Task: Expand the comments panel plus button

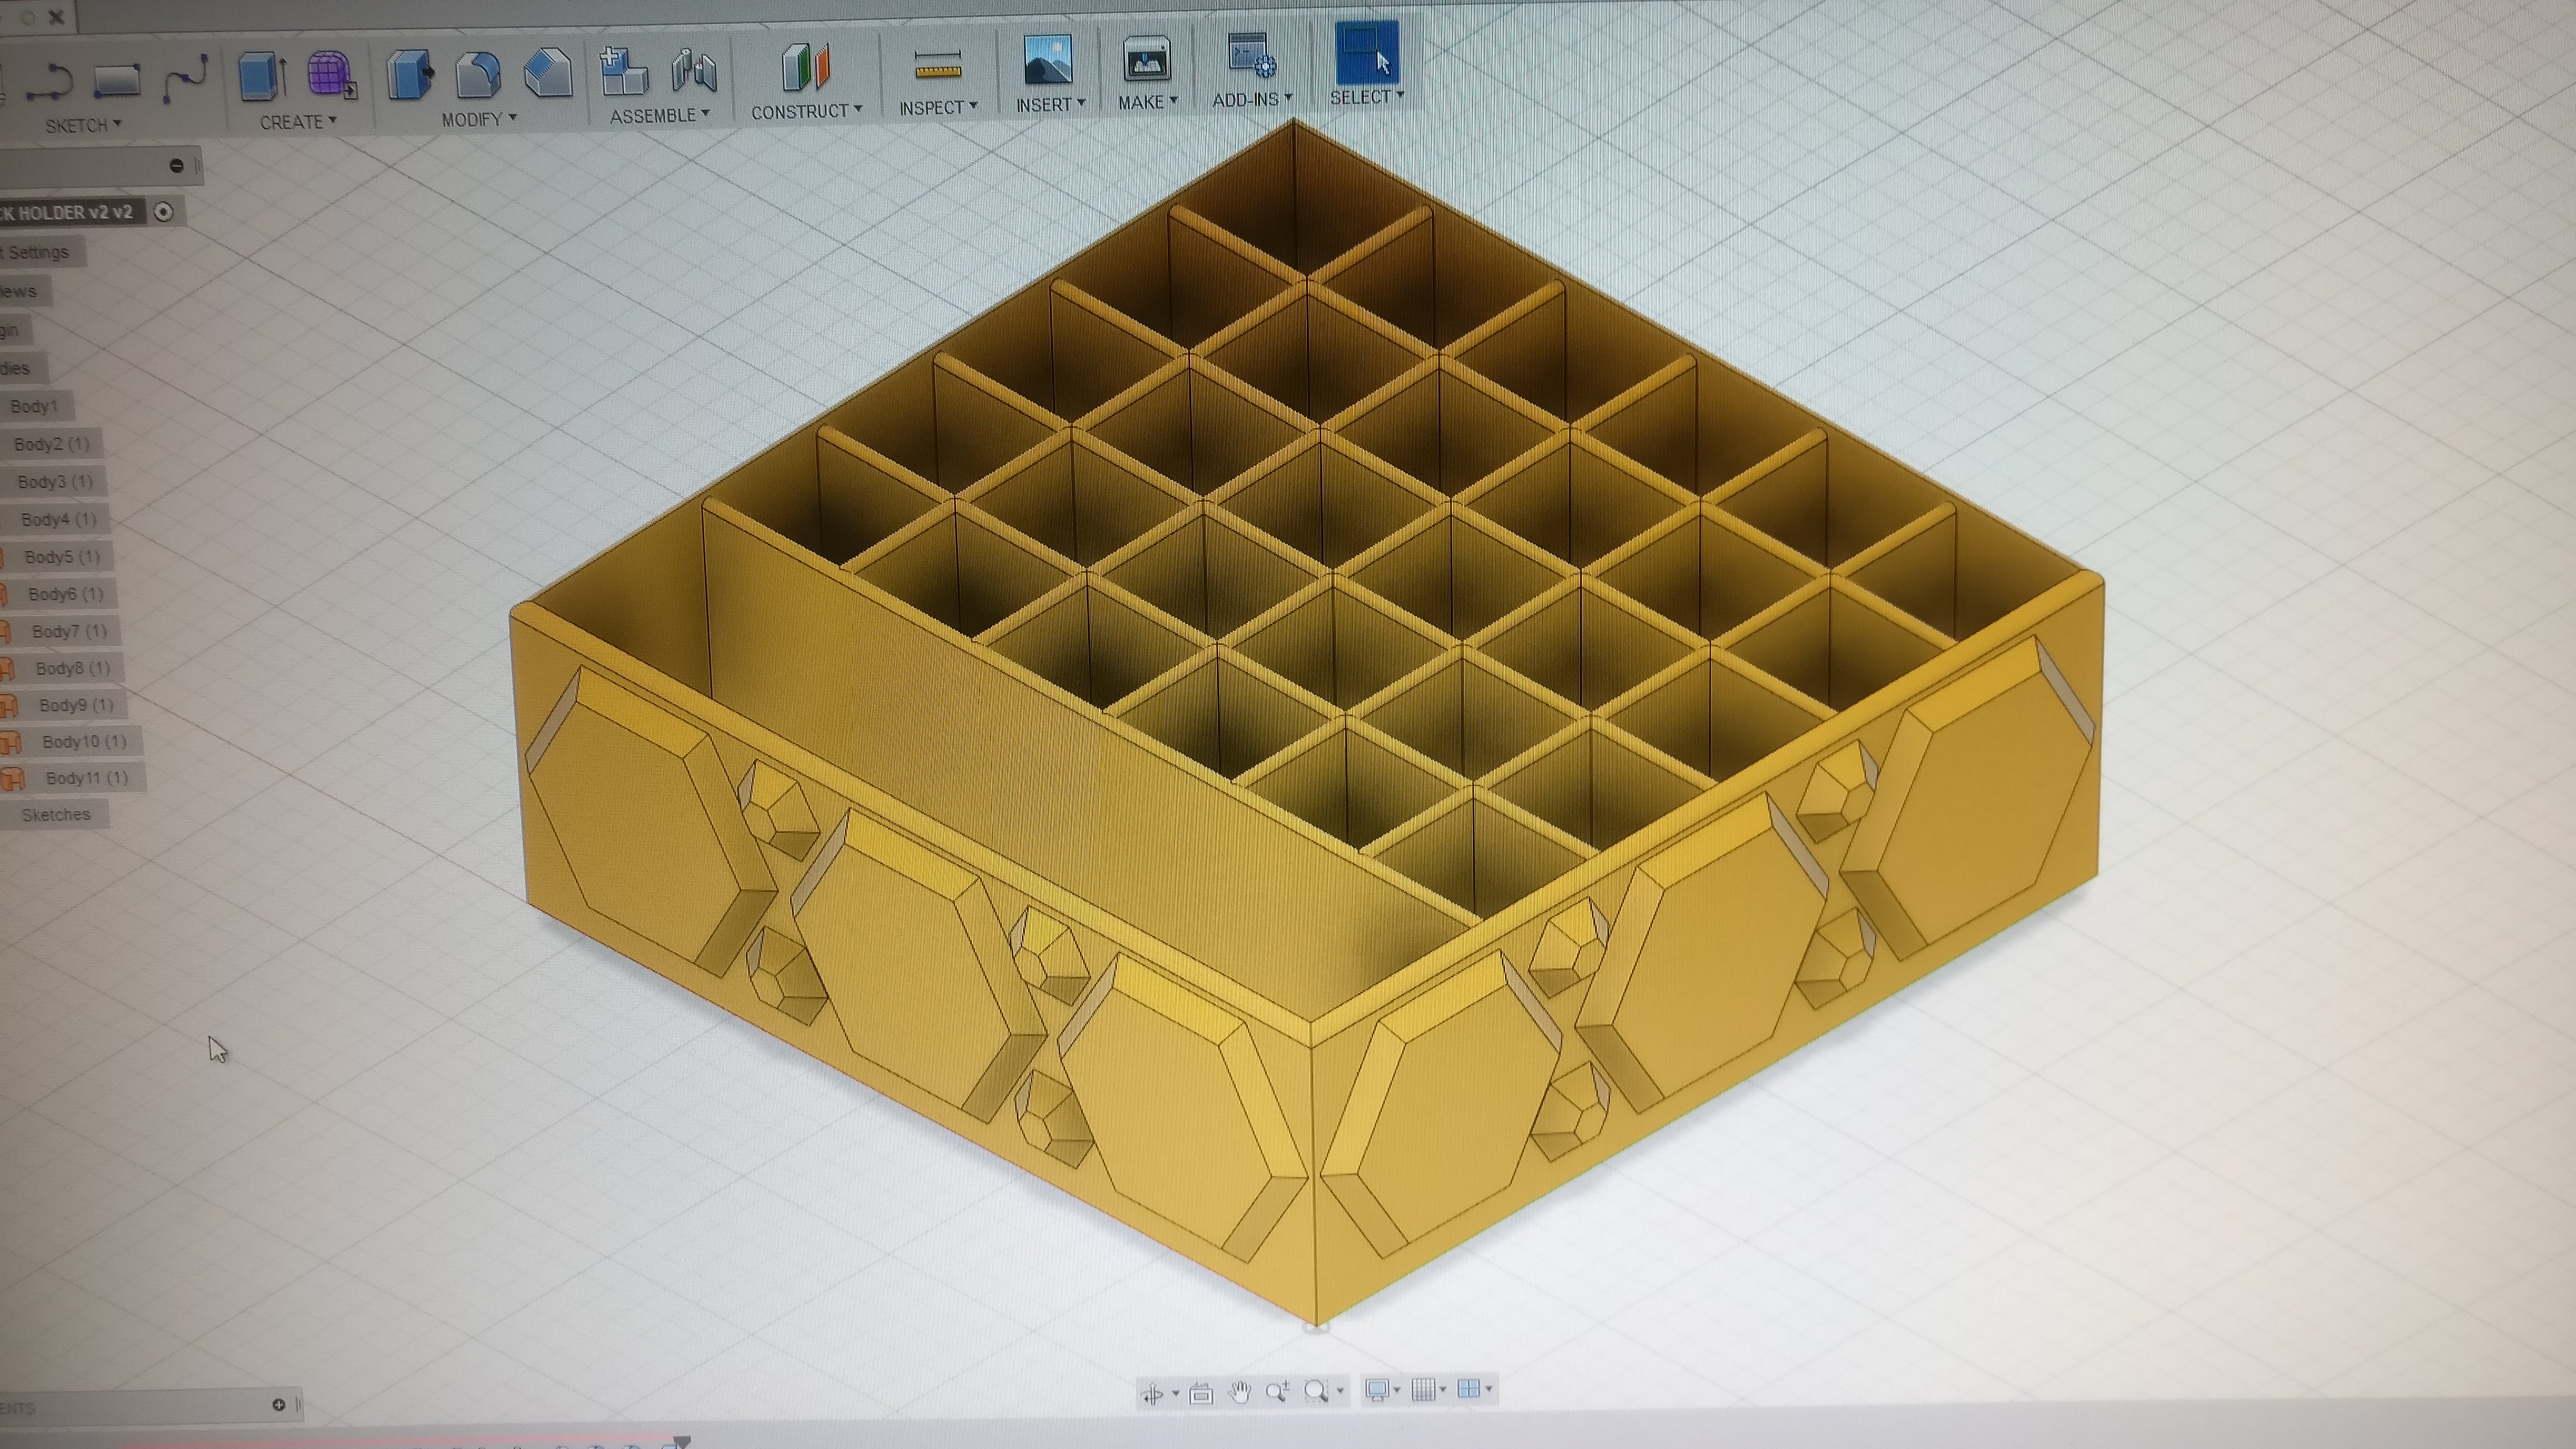Action: 279,1404
